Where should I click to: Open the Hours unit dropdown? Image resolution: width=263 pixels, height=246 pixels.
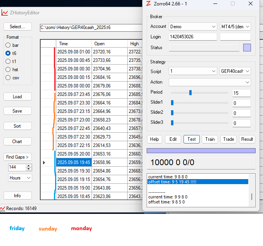pos(20,178)
